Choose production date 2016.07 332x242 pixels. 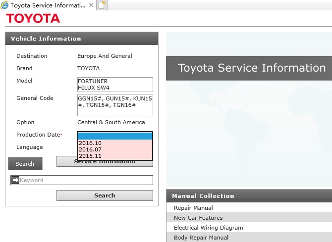115,149
